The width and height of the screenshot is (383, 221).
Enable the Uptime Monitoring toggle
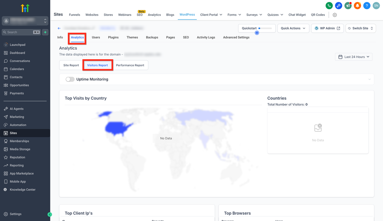pos(70,79)
